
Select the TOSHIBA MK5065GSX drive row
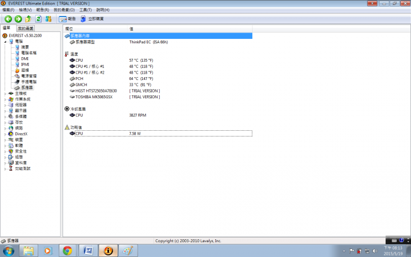[x=158, y=97]
